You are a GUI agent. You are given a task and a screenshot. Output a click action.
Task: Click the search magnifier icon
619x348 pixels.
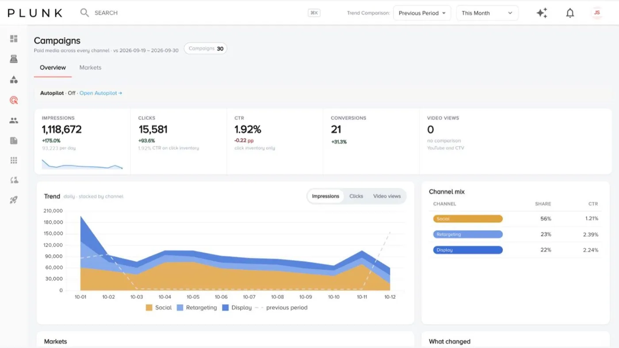click(x=84, y=13)
